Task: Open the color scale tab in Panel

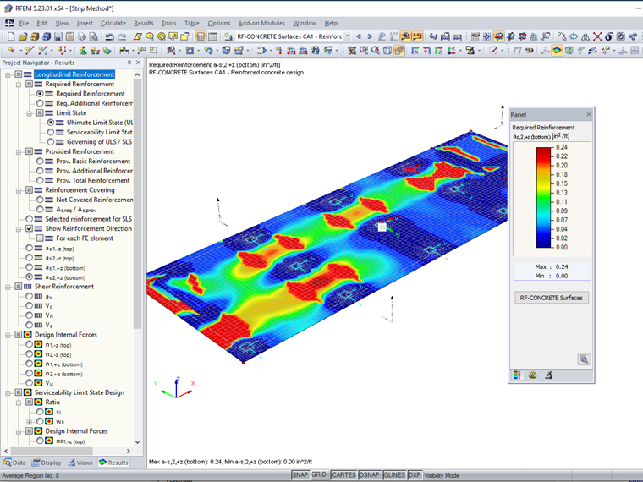Action: pyautogui.click(x=517, y=375)
